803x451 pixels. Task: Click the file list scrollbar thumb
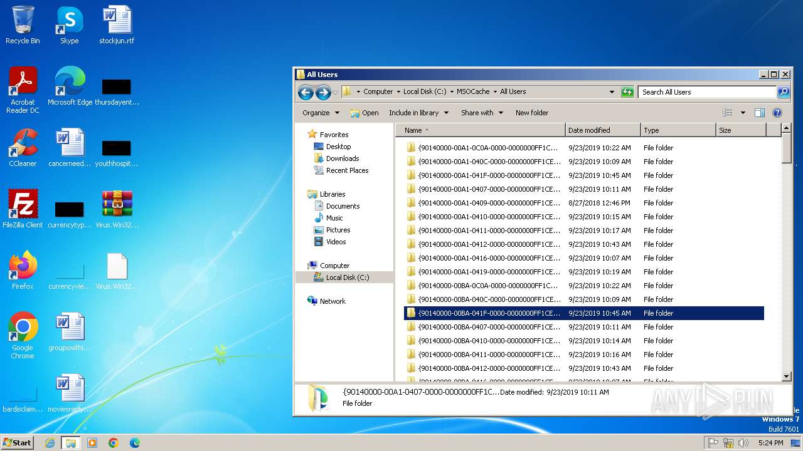pos(787,148)
